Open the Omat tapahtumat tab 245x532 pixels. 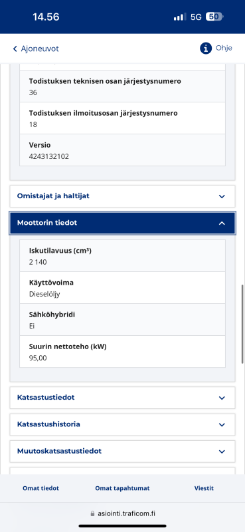[122, 488]
